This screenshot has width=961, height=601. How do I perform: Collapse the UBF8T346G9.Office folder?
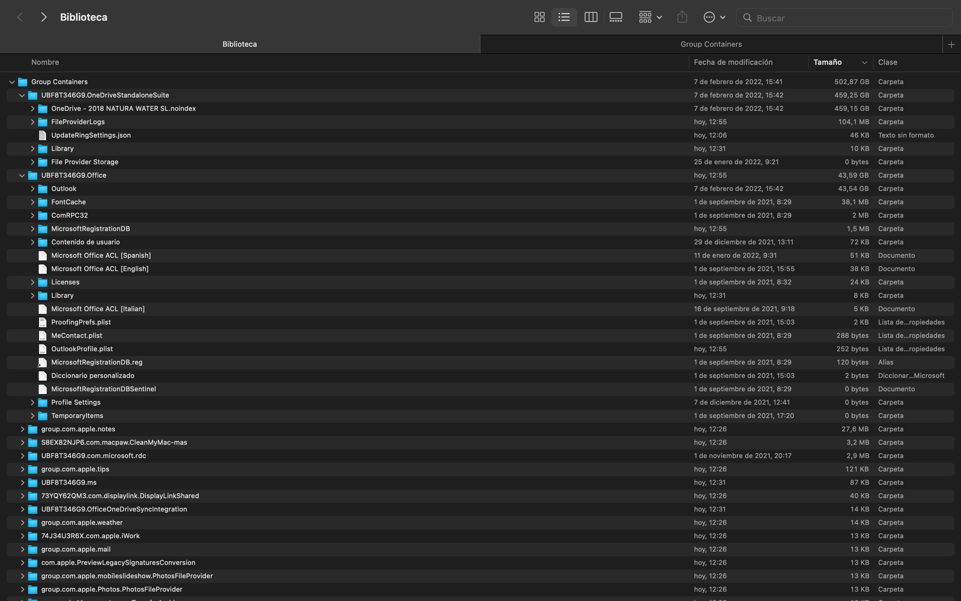pos(22,175)
